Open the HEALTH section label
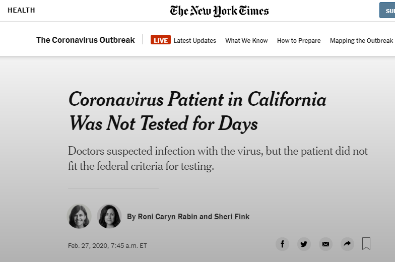The image size is (395, 262). 21,10
